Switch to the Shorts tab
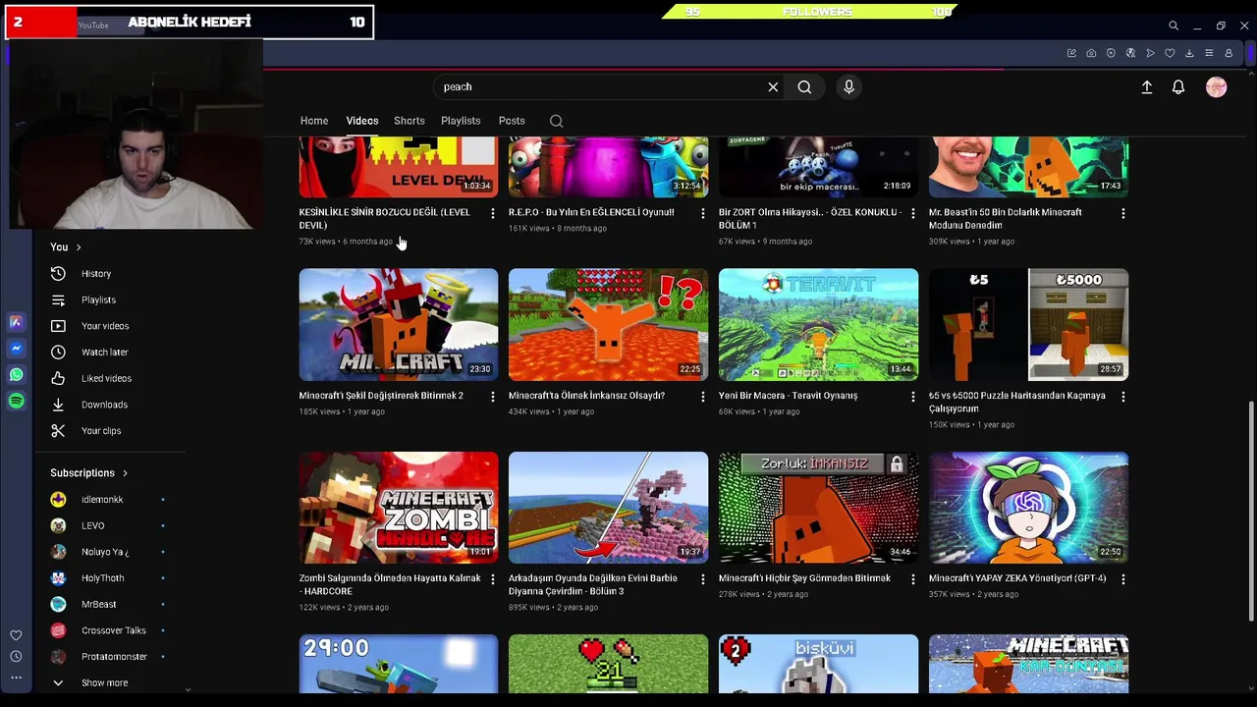Image resolution: width=1257 pixels, height=707 pixels. pos(410,121)
